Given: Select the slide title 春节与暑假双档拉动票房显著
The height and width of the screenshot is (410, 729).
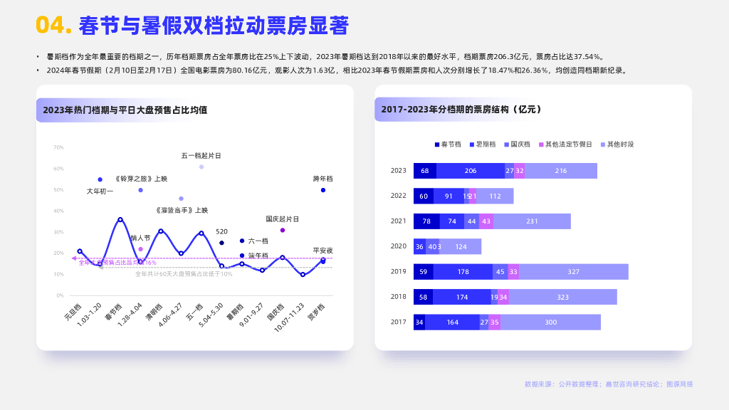Looking at the screenshot, I should (214, 26).
